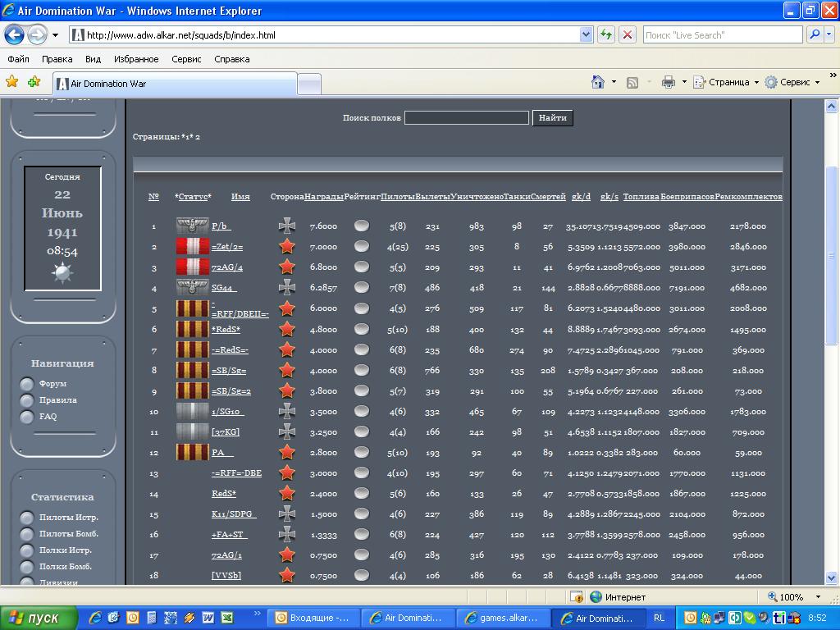Select the Правила navigation radio bullet
The width and height of the screenshot is (840, 630).
point(27,400)
